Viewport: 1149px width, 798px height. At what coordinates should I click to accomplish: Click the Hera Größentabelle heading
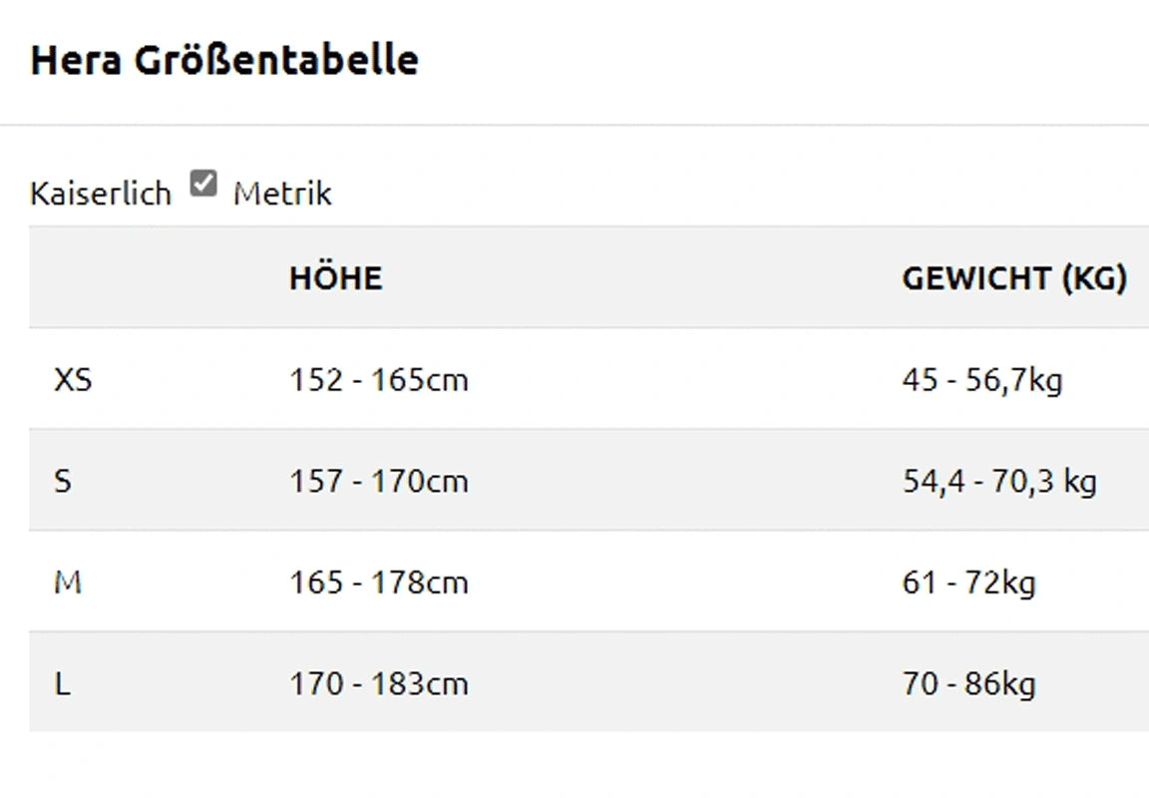[x=224, y=60]
